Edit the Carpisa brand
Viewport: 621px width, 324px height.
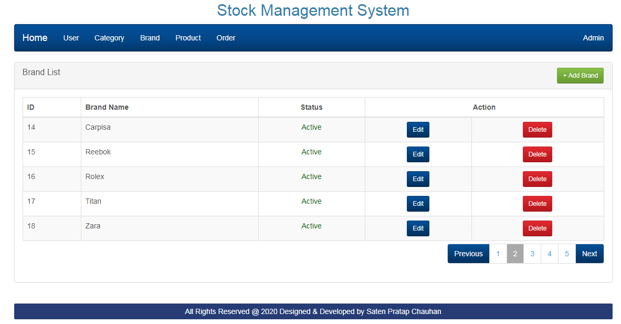click(418, 130)
